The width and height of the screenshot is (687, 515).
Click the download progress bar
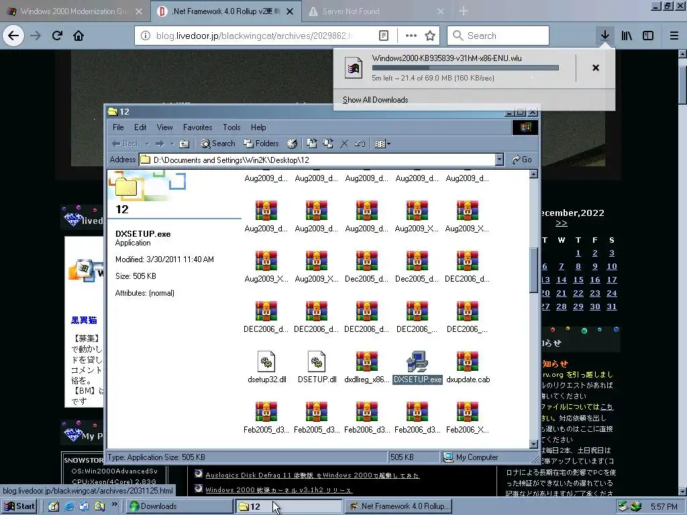tap(466, 68)
